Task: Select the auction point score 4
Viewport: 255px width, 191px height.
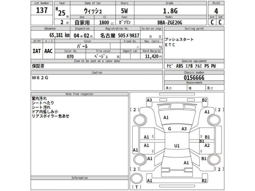Action: [x=216, y=11]
